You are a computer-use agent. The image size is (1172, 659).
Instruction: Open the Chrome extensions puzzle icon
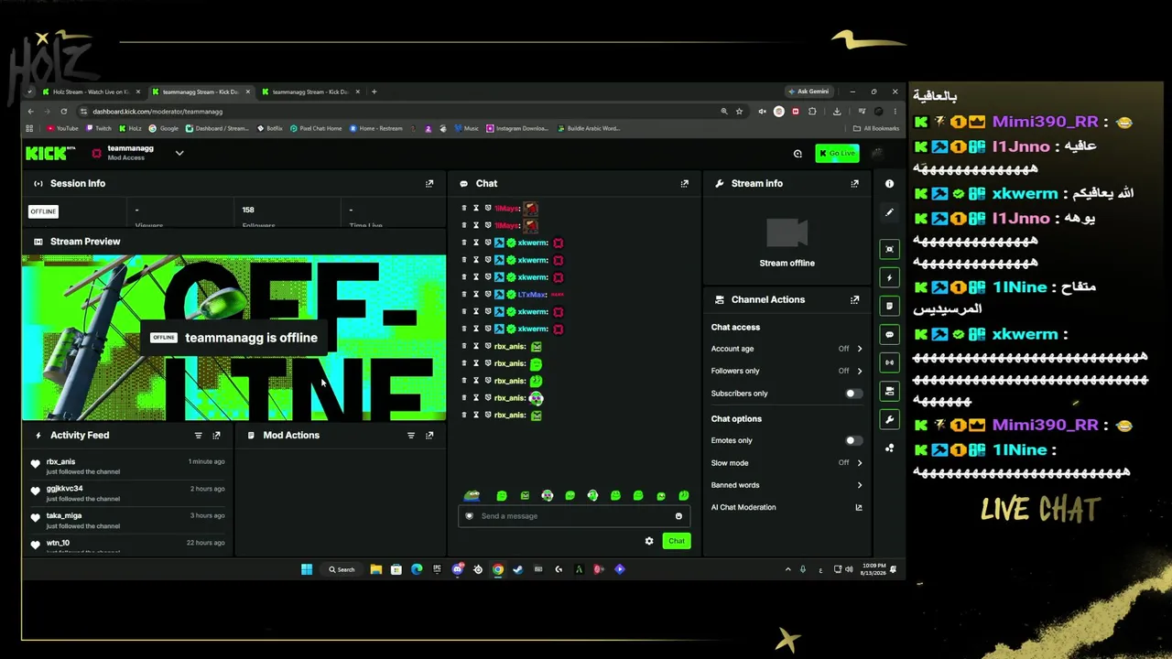tap(812, 112)
